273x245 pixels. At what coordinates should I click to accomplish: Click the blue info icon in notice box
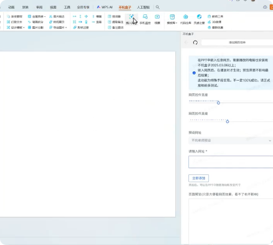coord(194,73)
